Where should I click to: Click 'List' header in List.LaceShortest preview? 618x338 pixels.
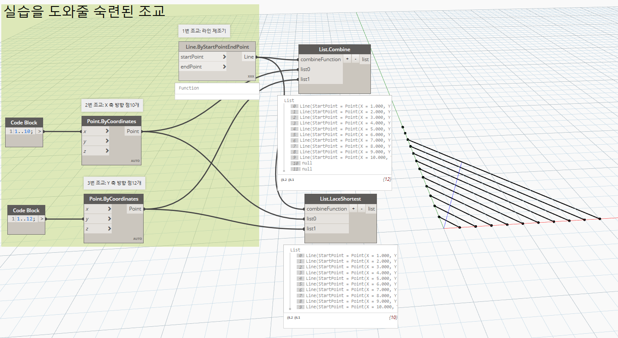click(295, 250)
